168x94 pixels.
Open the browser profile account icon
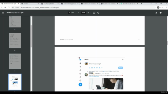click(158, 8)
